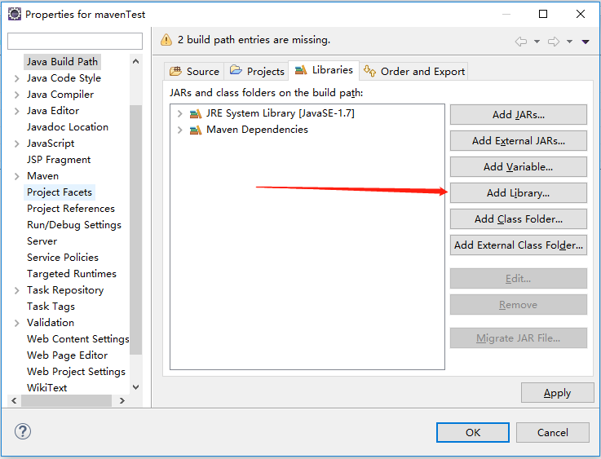Screen dimensions: 601x459
Task: Select Web Page Editor entry
Action: coord(67,355)
